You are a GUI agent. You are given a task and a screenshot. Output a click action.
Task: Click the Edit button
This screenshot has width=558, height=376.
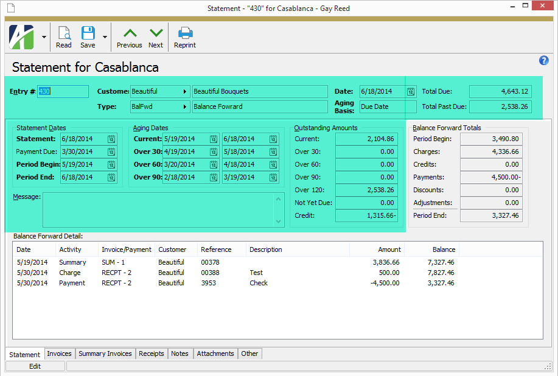coord(35,366)
